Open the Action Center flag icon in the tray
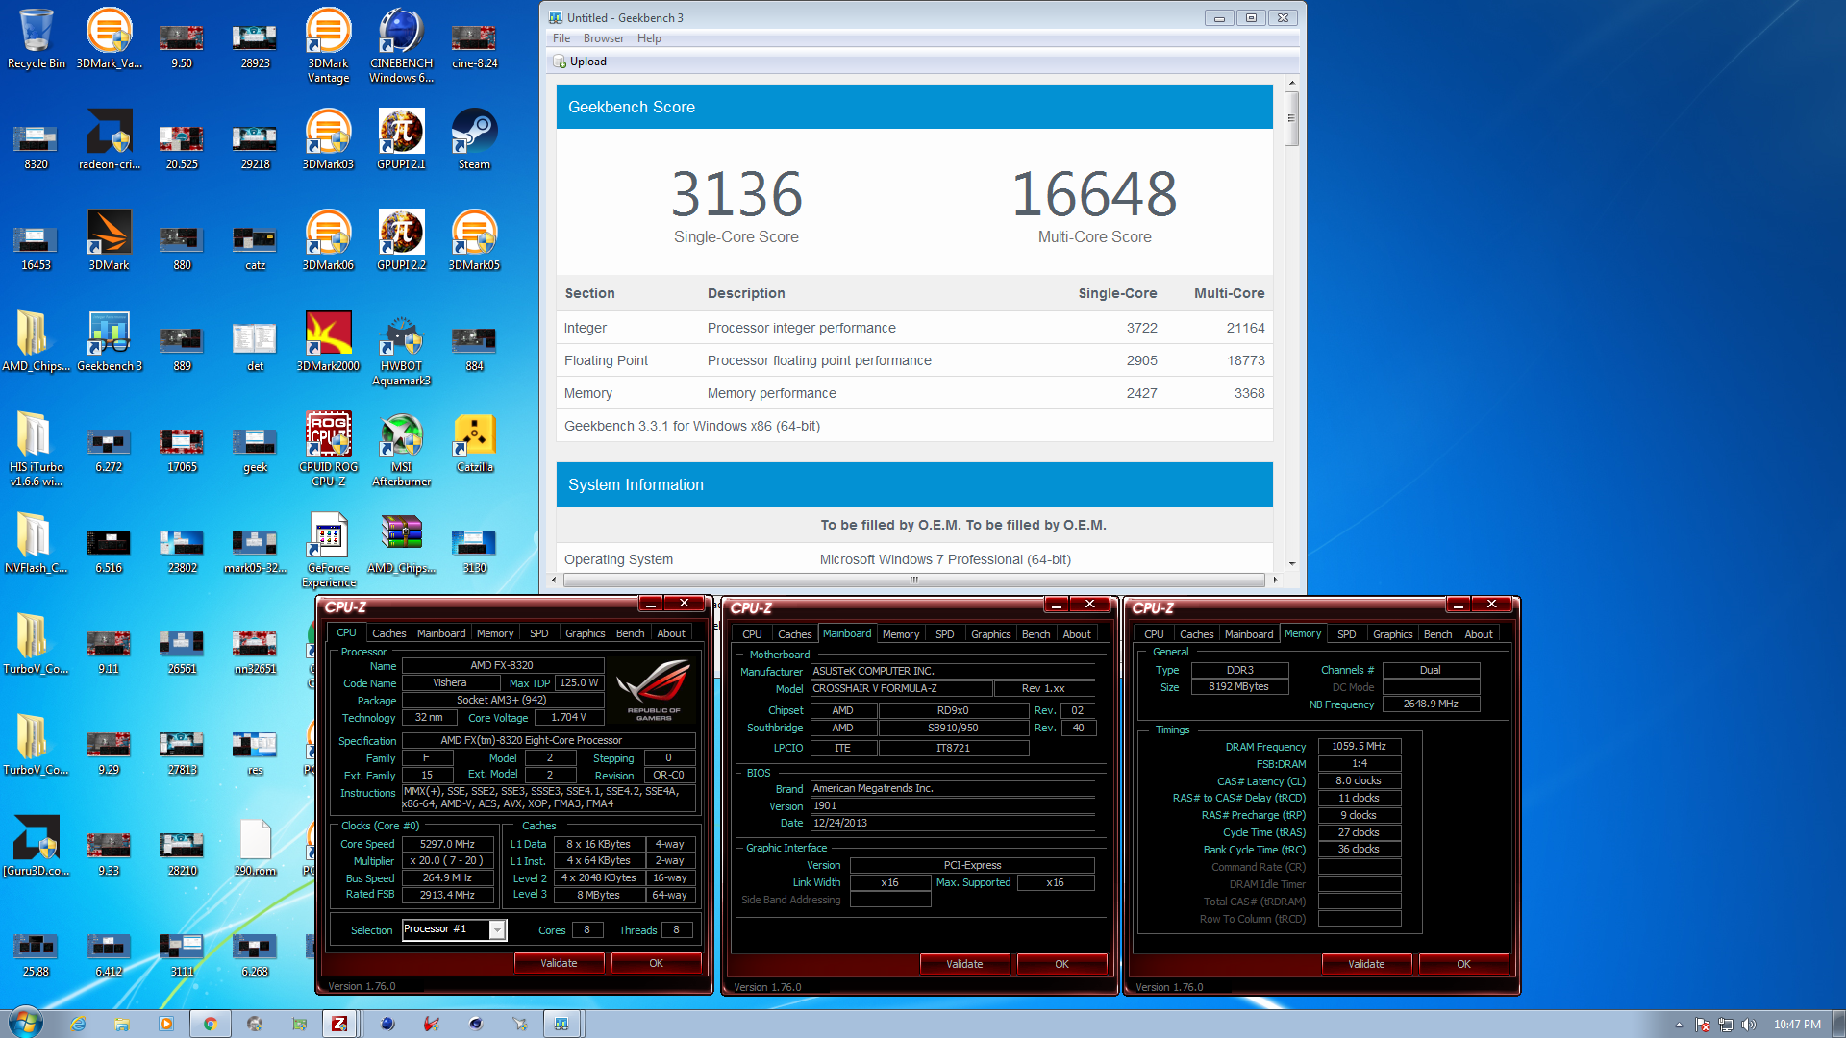1846x1038 pixels. coord(1703,1024)
